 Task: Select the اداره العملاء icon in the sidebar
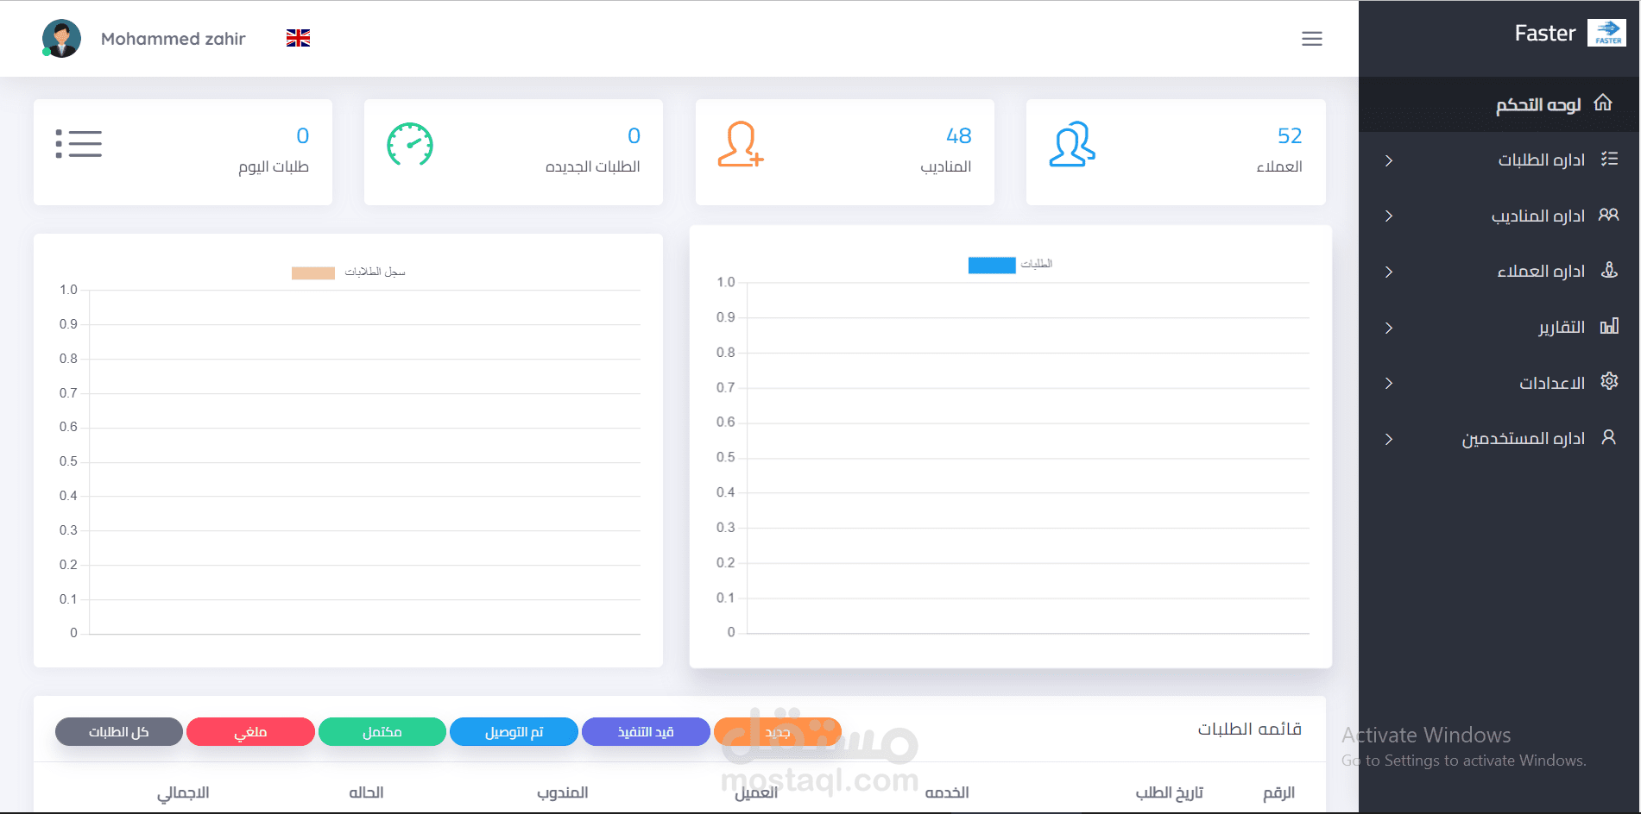(1609, 270)
